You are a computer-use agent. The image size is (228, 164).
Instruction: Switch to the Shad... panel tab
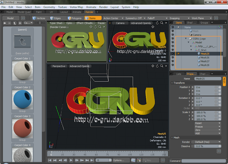[191, 23]
